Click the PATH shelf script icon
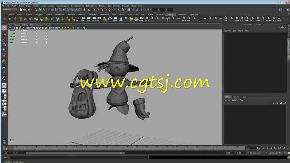The height and width of the screenshot is (163, 290). coord(274,19)
